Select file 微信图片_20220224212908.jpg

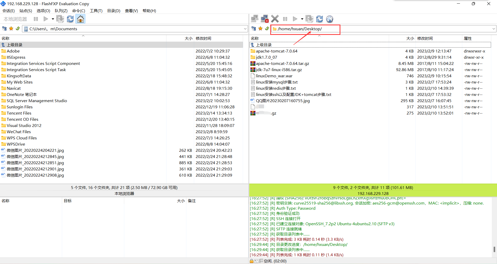(x=35, y=175)
